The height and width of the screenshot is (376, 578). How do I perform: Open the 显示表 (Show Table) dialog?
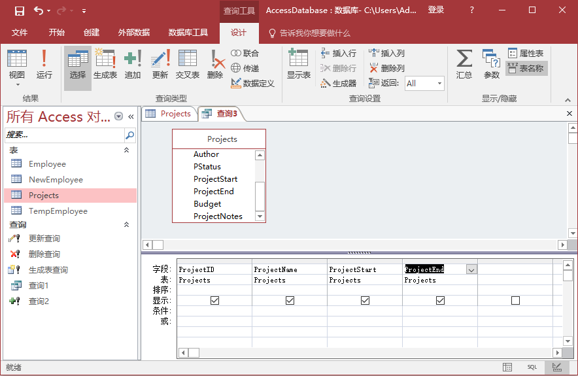pyautogui.click(x=299, y=65)
